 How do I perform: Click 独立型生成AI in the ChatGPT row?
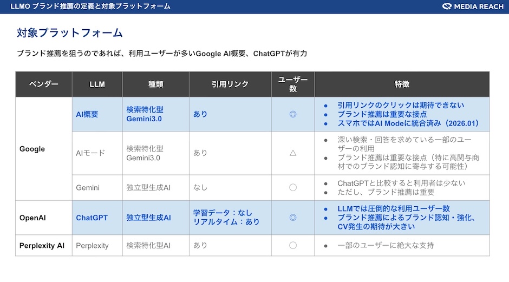(148, 218)
